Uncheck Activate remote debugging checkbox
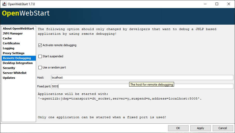This screenshot has width=235, height=133. [x=40, y=45]
